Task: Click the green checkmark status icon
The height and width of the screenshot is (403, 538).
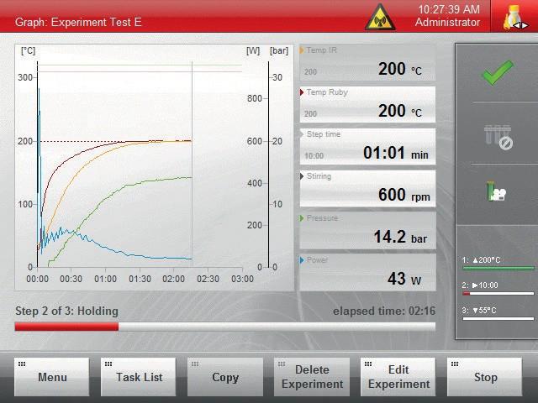Action: (x=498, y=74)
